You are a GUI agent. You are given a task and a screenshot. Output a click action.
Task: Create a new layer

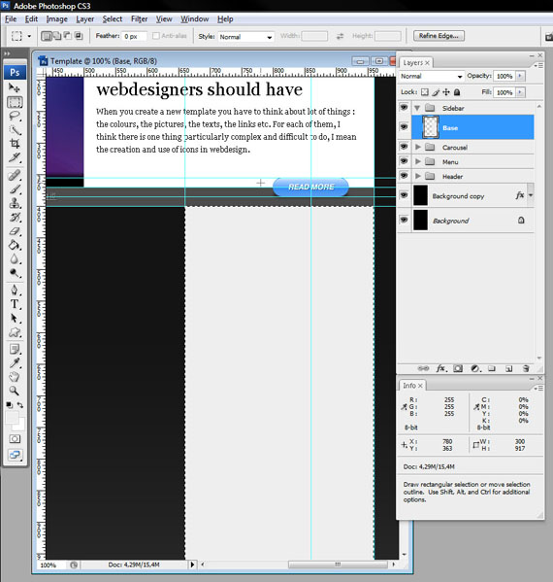tap(509, 368)
